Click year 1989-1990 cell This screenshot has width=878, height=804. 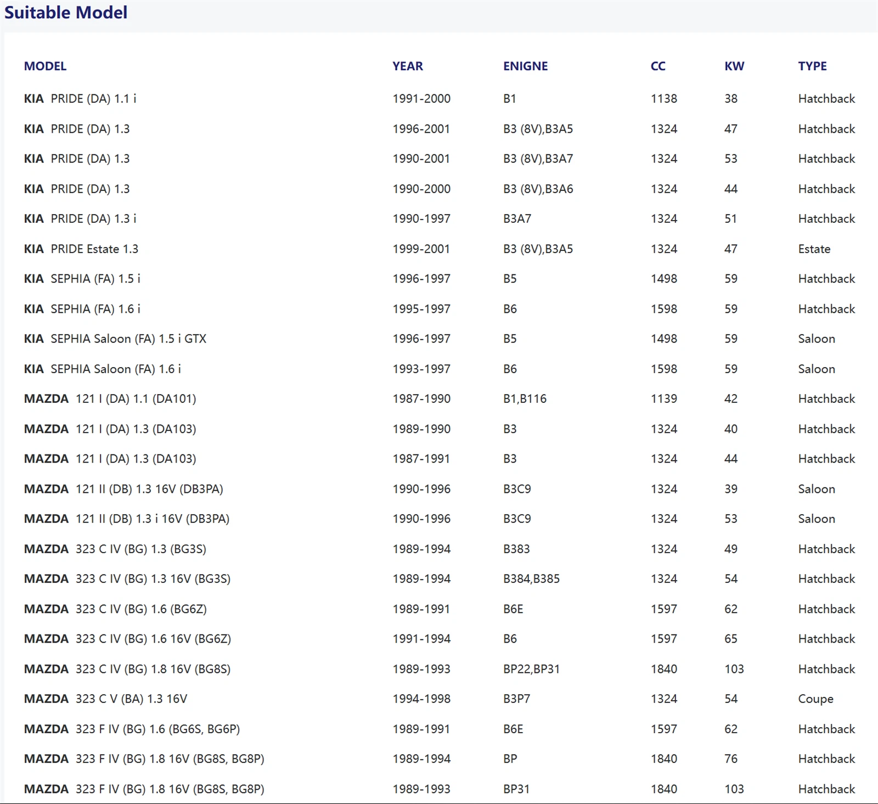(x=421, y=429)
